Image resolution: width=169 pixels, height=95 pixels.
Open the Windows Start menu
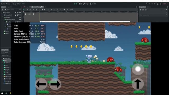point(2,93)
